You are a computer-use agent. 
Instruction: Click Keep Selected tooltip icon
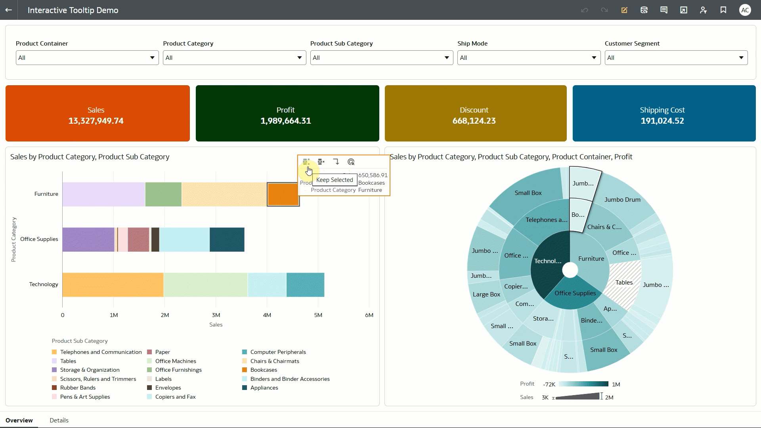(306, 162)
